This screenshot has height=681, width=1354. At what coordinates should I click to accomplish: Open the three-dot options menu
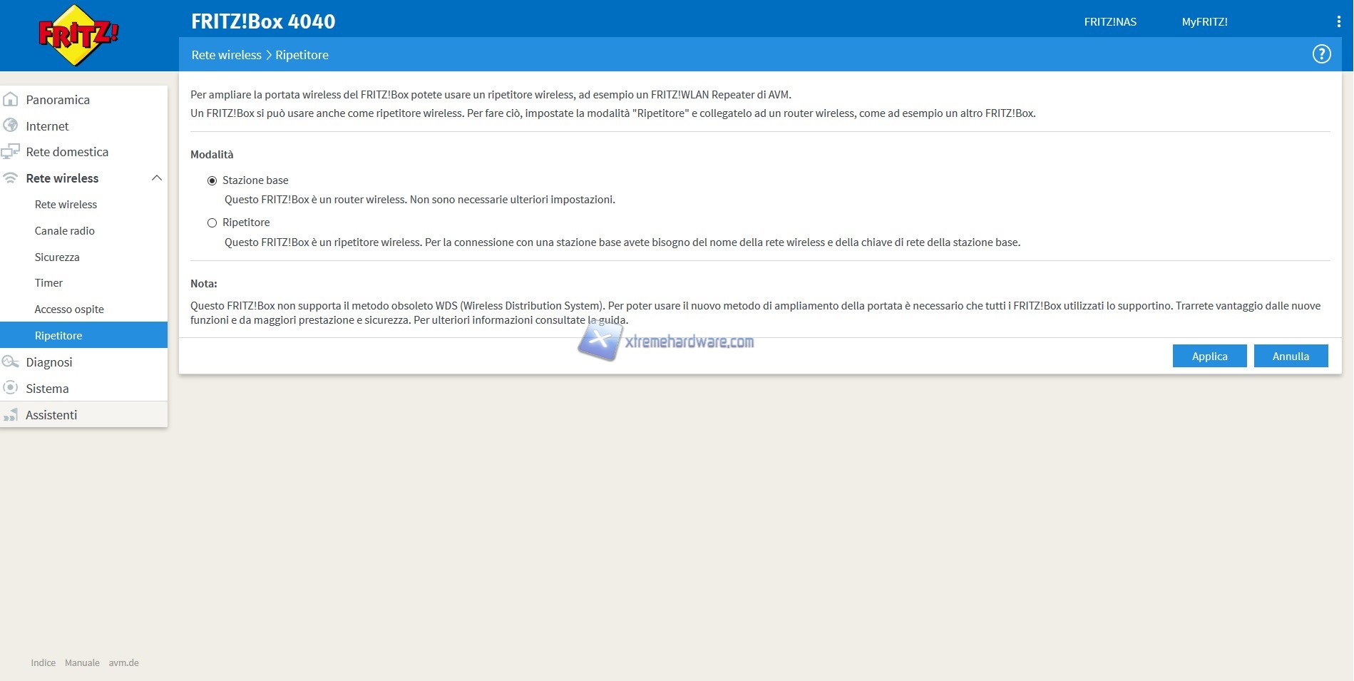coord(1338,22)
